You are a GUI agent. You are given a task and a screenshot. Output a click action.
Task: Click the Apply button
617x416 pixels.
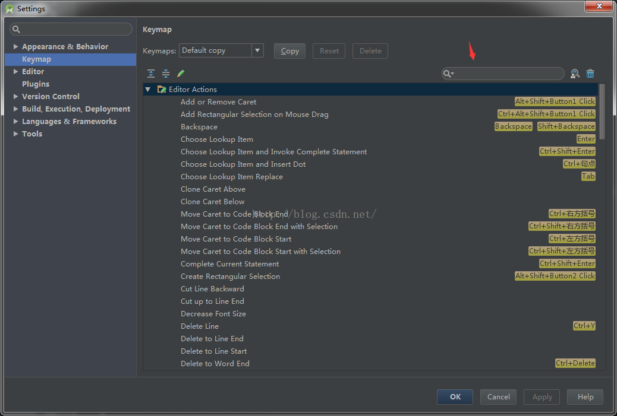542,397
